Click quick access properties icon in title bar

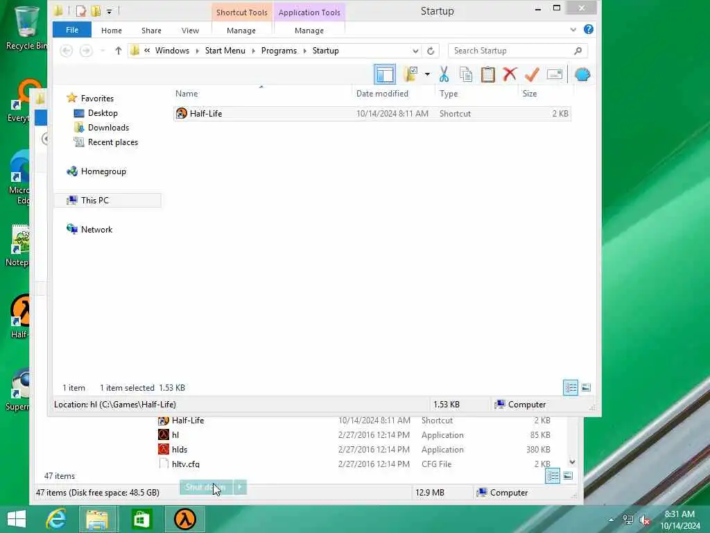81,11
